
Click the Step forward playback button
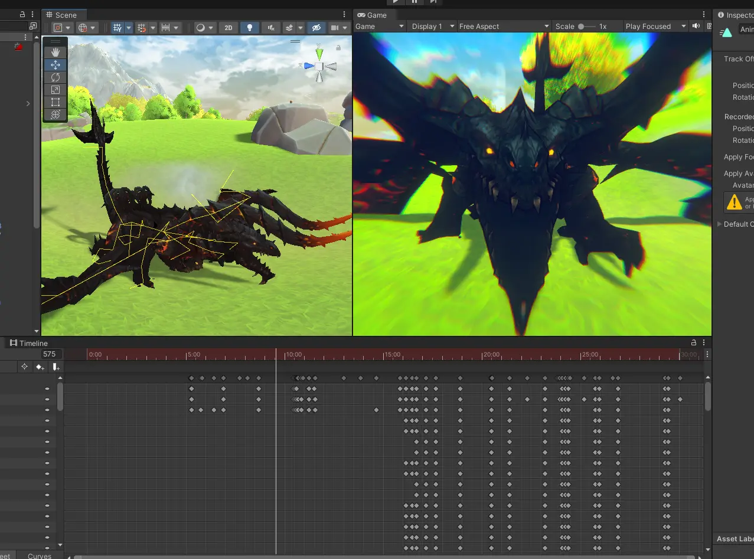pos(433,2)
